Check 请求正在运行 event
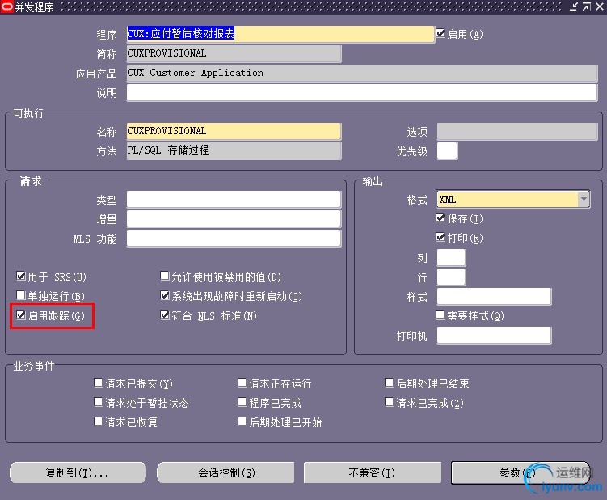This screenshot has height=500, width=607. coord(242,383)
